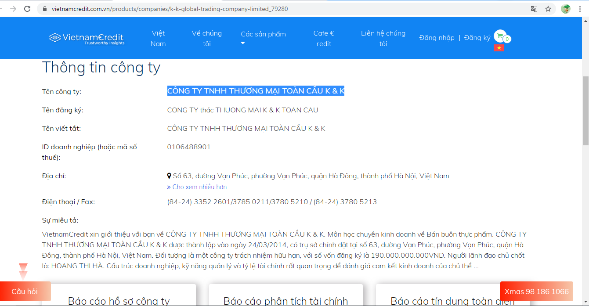Image resolution: width=589 pixels, height=306 pixels.
Task: Open the Báo cáo hồ sơ công ty card
Action: 119,295
